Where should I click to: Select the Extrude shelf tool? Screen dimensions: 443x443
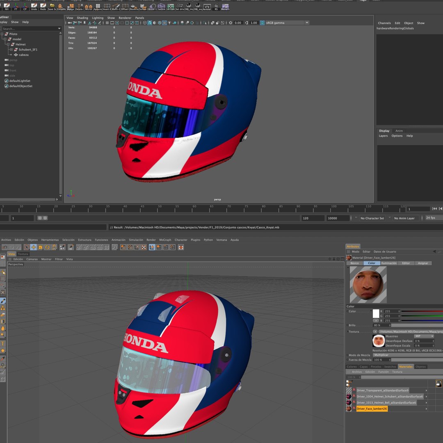click(x=61, y=7)
